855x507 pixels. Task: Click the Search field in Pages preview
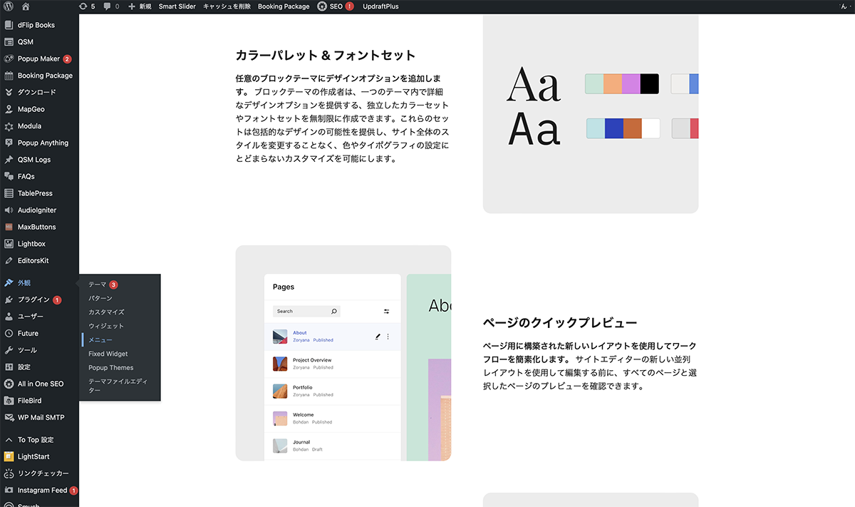[x=301, y=312]
